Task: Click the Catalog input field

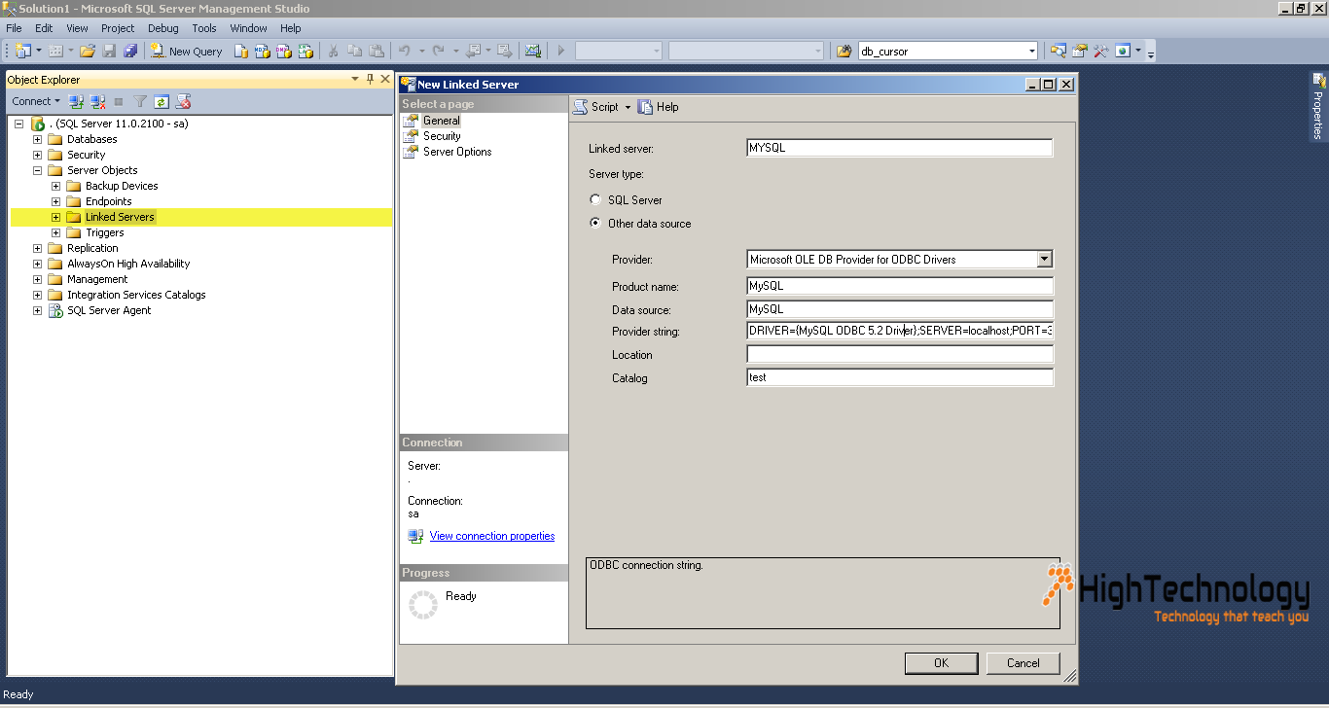Action: (899, 377)
